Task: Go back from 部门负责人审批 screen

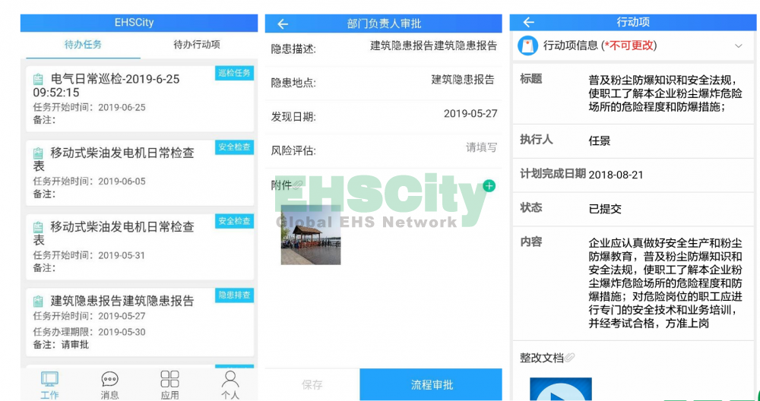Action: pyautogui.click(x=283, y=24)
